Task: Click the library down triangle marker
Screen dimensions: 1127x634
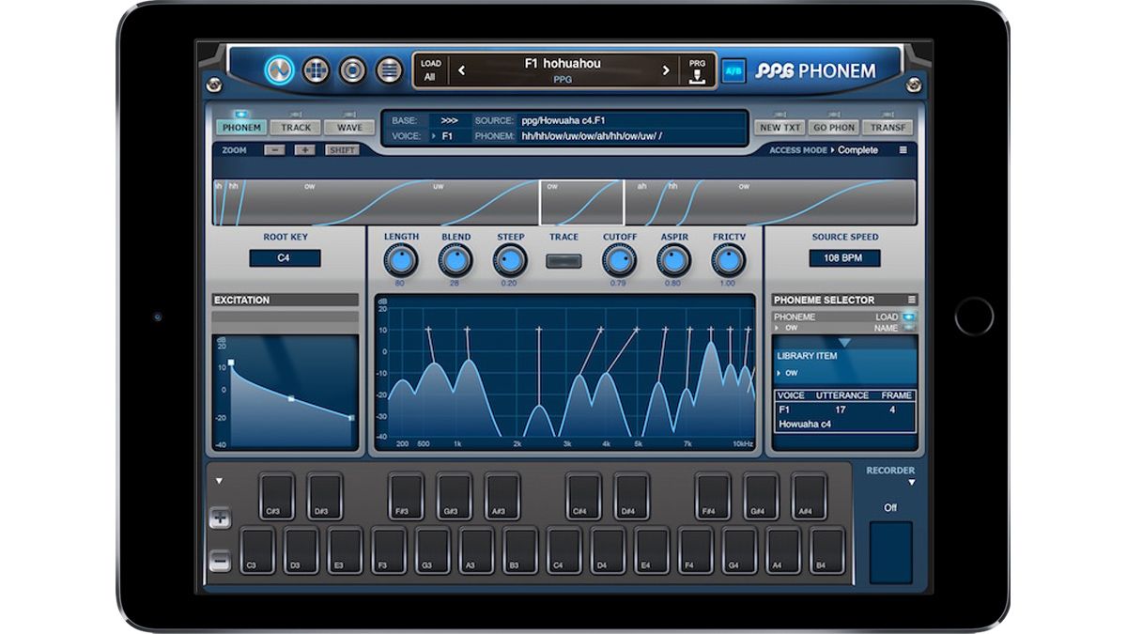Action: [843, 343]
